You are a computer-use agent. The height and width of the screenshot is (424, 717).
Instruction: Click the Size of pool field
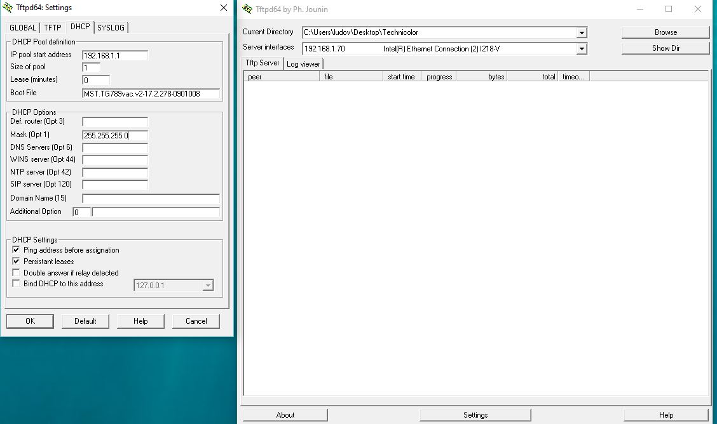(91, 67)
